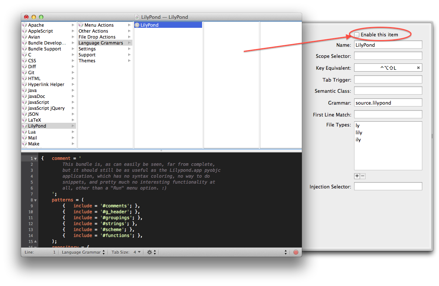Remove file type with minus button
439x286 pixels.
click(363, 176)
